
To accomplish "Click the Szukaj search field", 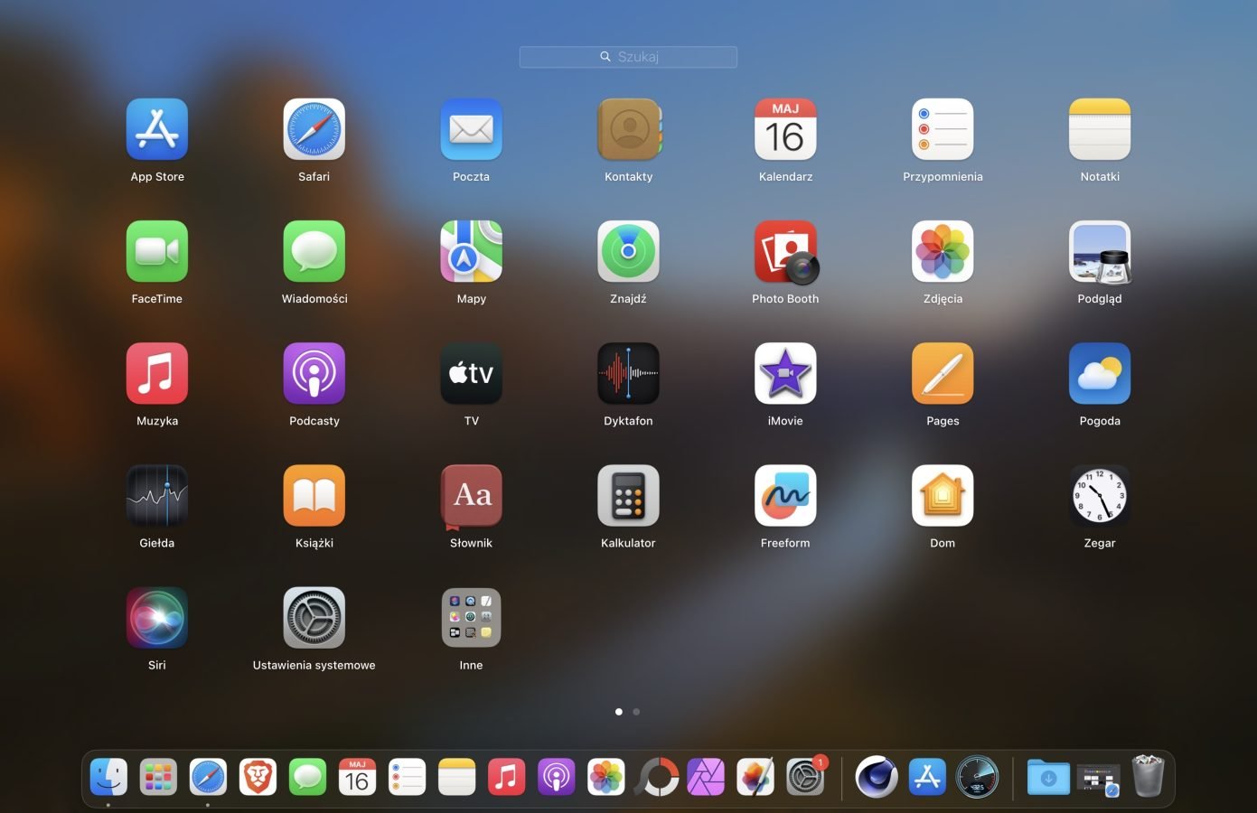I will [628, 57].
